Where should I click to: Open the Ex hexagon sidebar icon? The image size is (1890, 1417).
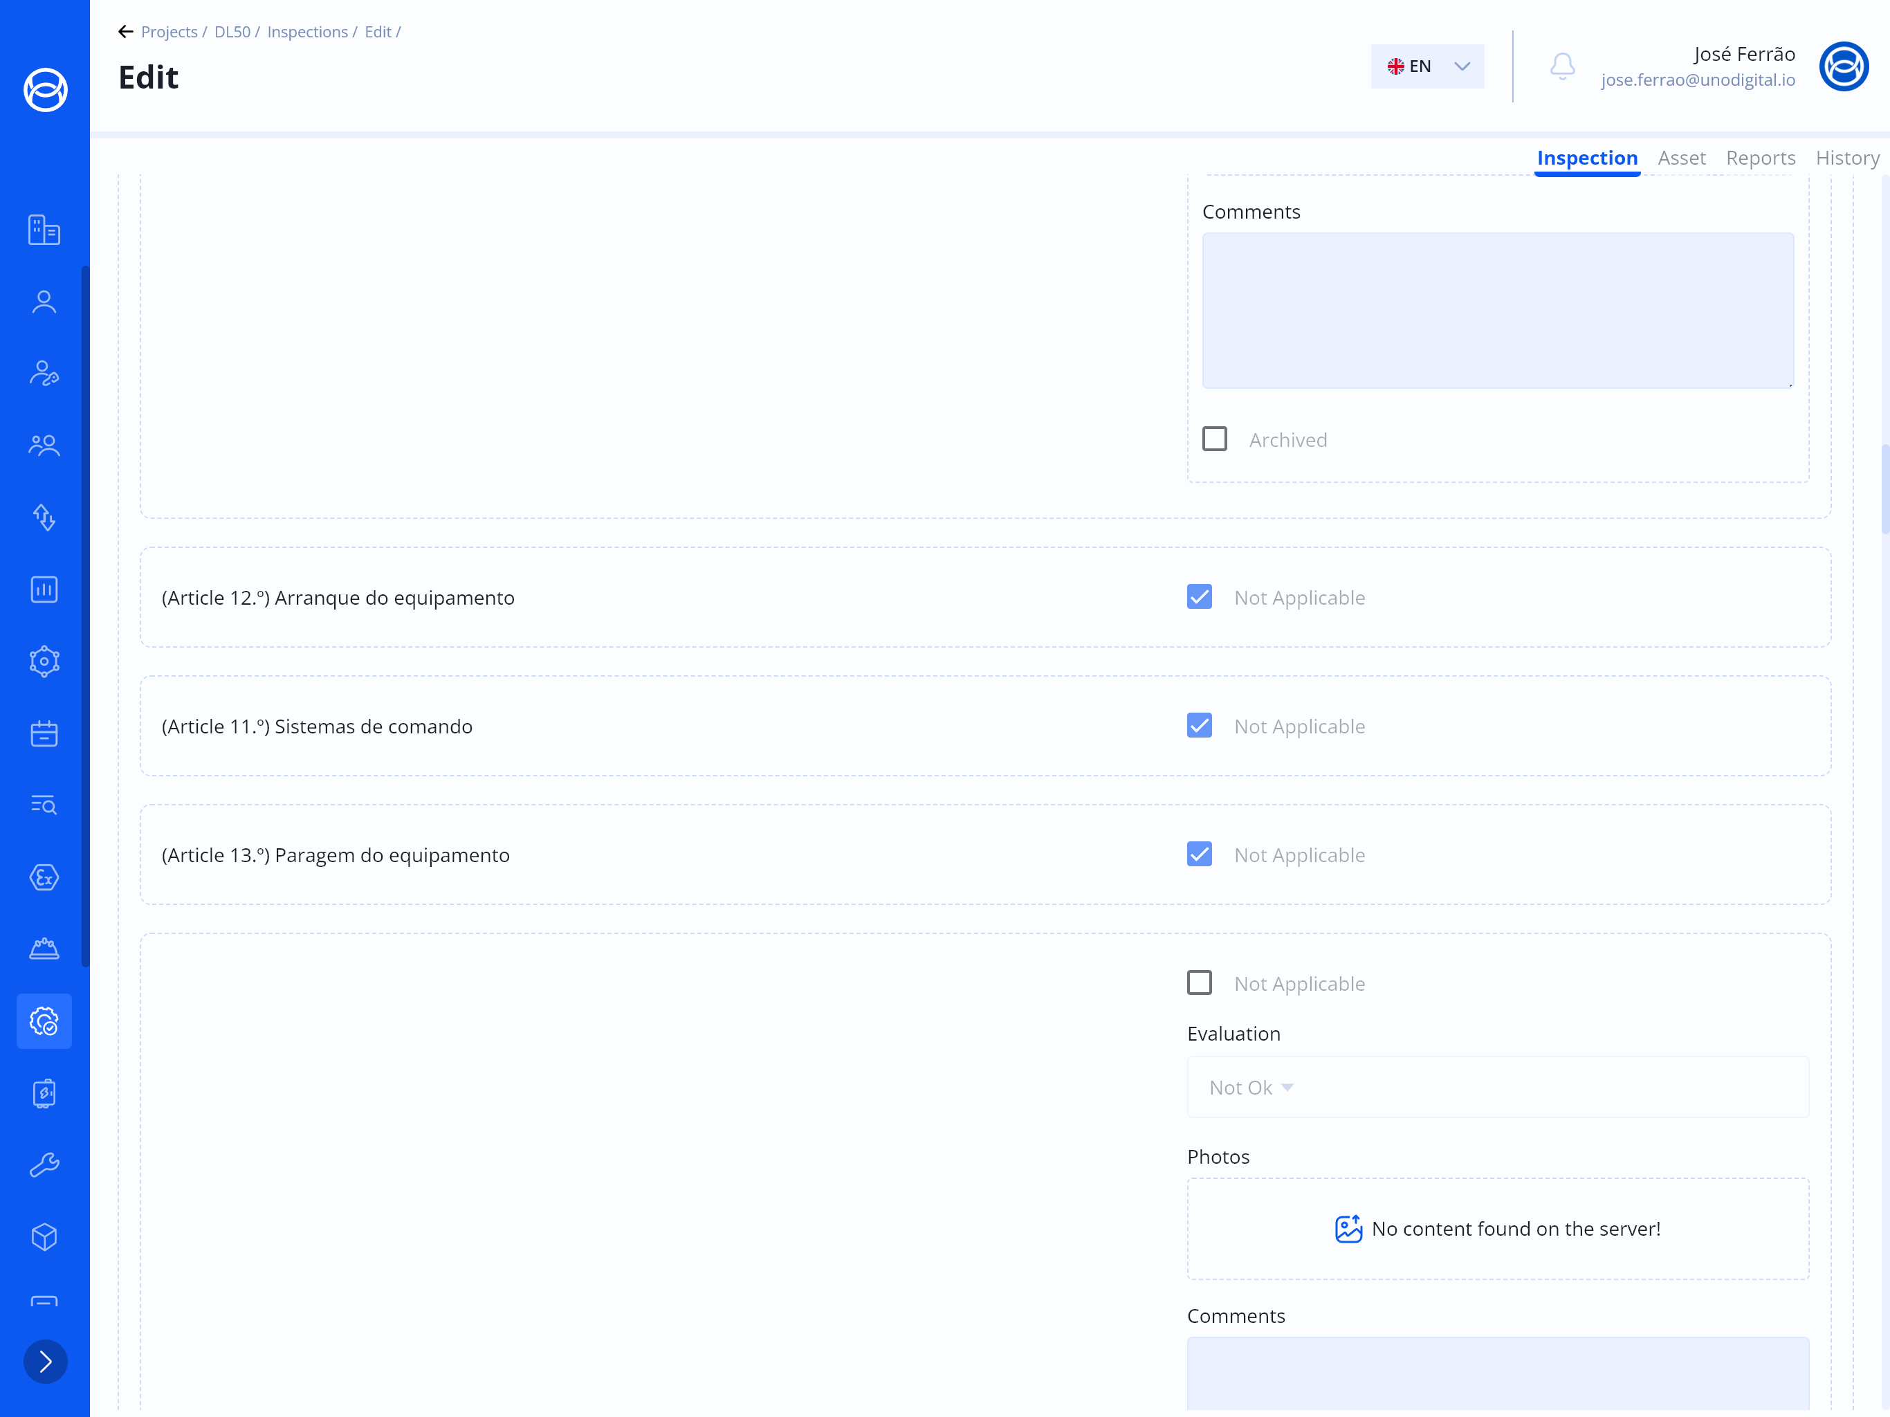[x=44, y=877]
